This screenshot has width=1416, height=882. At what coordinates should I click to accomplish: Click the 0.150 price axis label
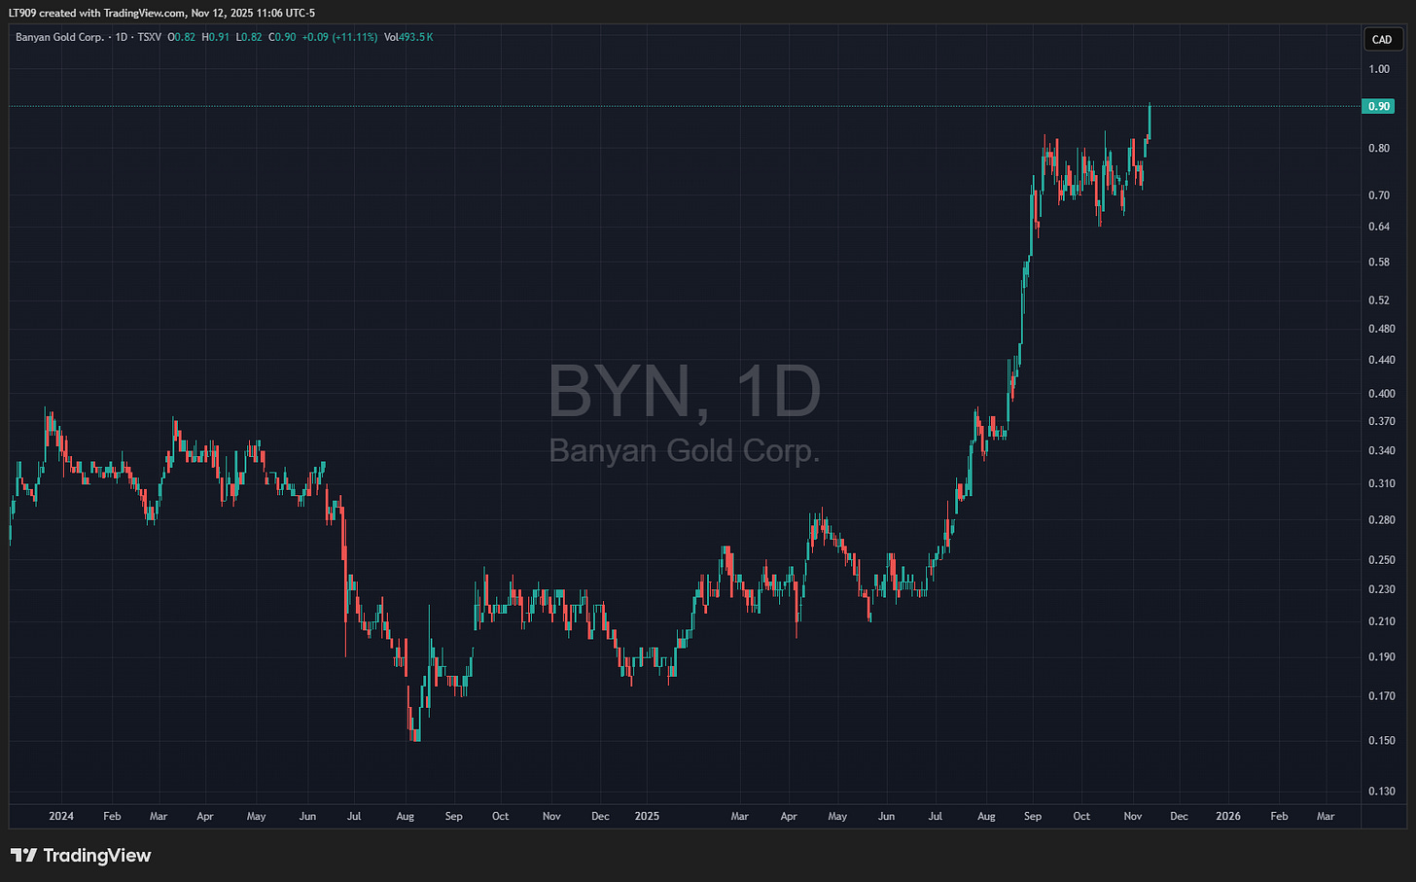click(1381, 741)
